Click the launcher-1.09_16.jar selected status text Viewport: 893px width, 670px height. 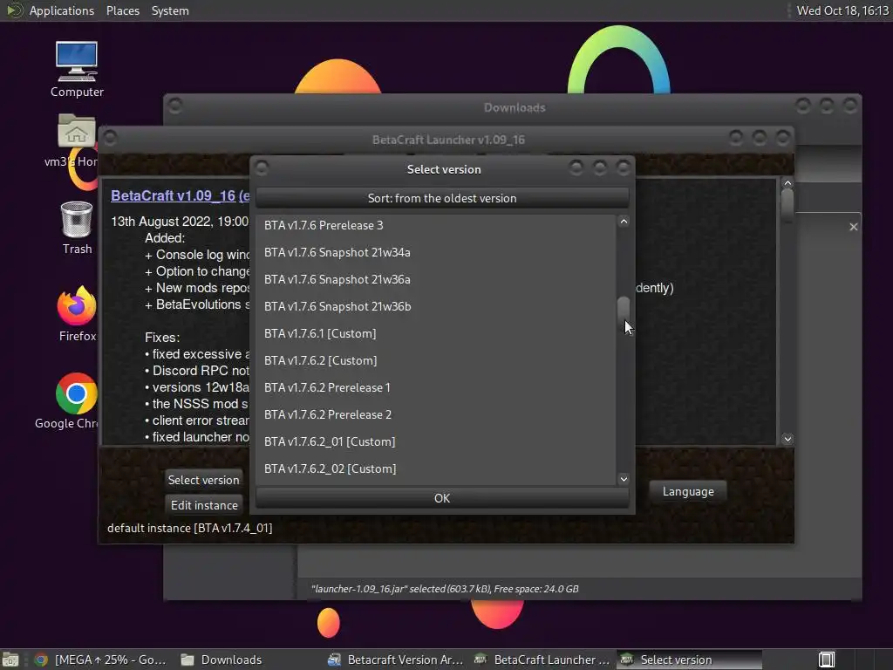pyautogui.click(x=445, y=589)
